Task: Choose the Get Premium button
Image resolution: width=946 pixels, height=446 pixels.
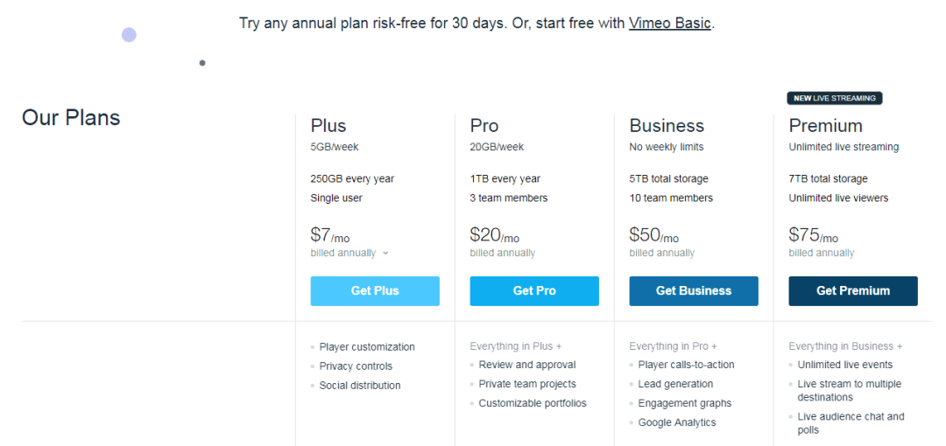Action: pyautogui.click(x=853, y=291)
